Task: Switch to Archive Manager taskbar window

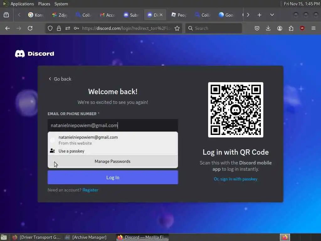Action: [x=86, y=237]
